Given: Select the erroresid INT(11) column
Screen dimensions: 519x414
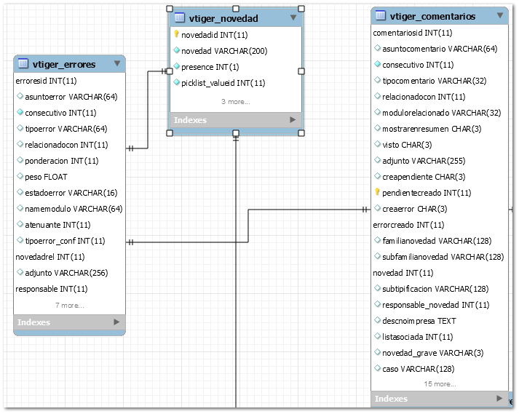Looking at the screenshot, I should 46,81.
